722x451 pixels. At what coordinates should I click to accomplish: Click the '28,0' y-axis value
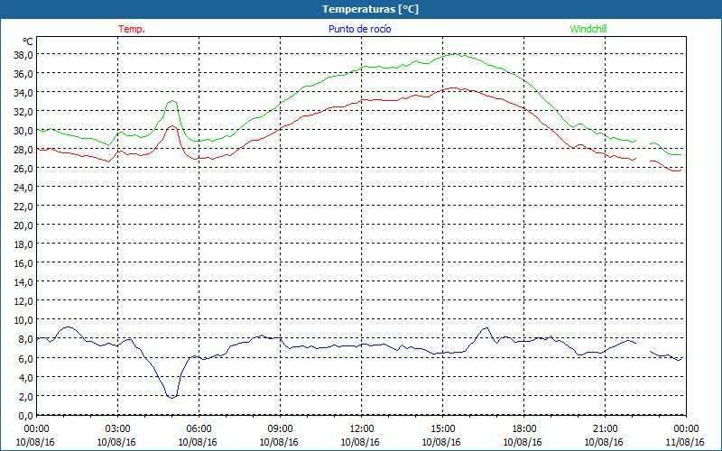pos(23,150)
